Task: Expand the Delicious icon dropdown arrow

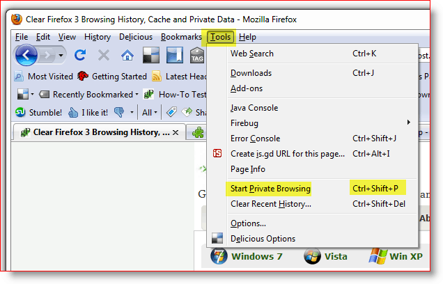Action: click(32, 94)
